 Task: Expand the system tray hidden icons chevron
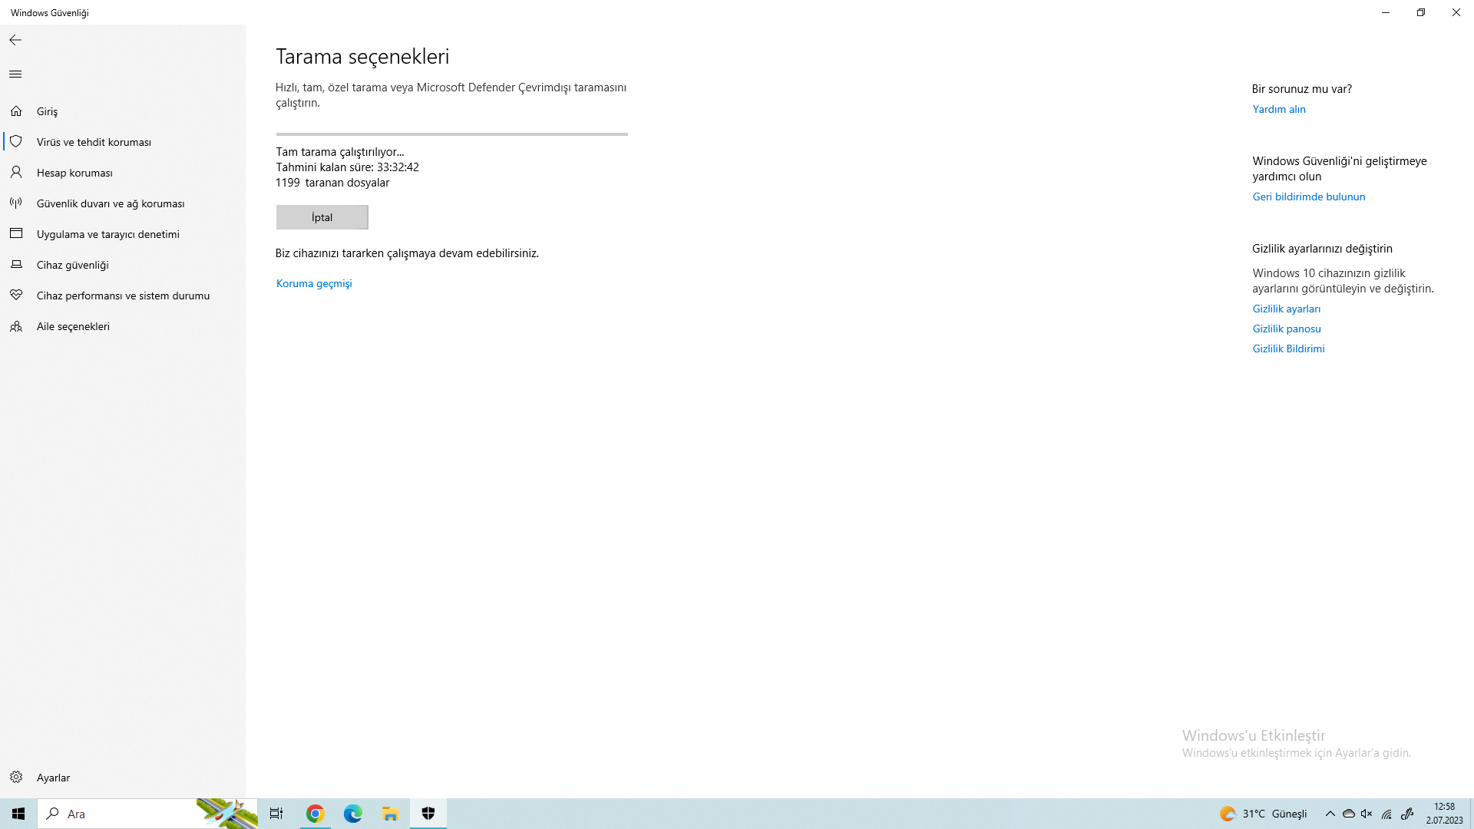click(x=1330, y=814)
